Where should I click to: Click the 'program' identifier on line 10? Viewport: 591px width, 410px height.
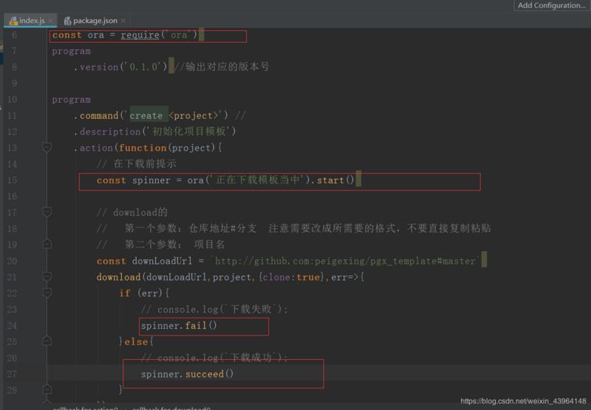pyautogui.click(x=71, y=100)
